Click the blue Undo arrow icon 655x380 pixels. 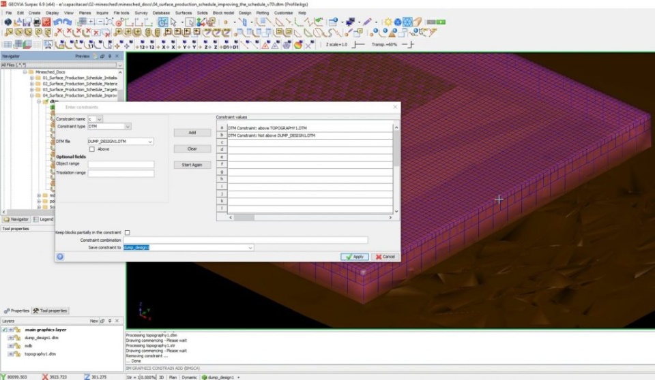(57, 22)
